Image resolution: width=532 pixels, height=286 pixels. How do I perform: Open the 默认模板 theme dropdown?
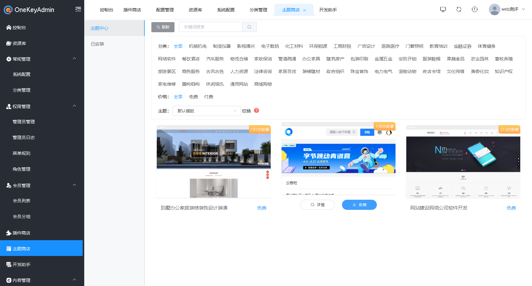pos(206,111)
